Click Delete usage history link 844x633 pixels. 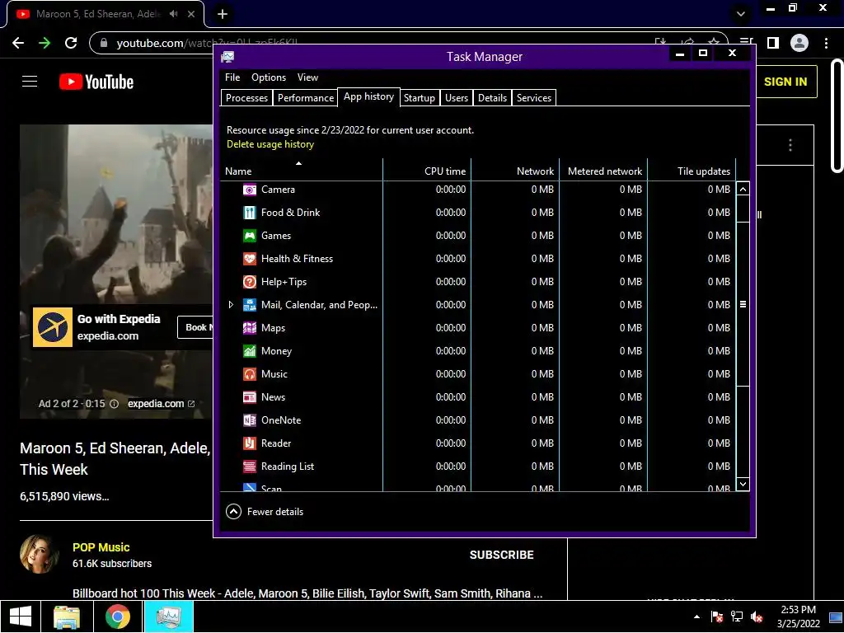coord(270,144)
